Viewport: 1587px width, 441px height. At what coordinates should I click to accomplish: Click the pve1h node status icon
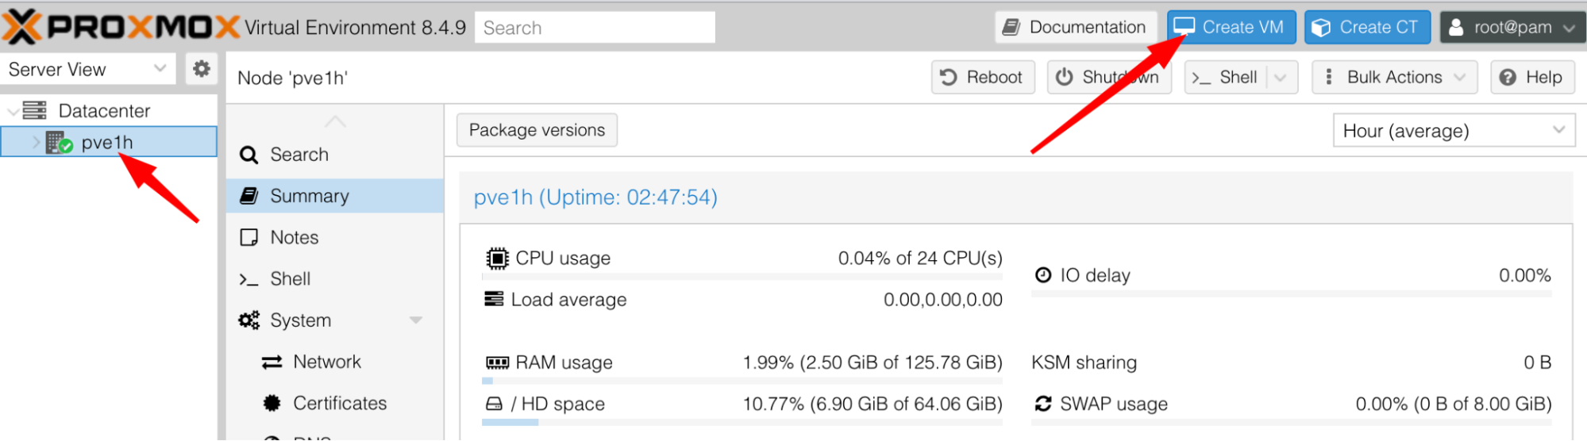point(59,143)
